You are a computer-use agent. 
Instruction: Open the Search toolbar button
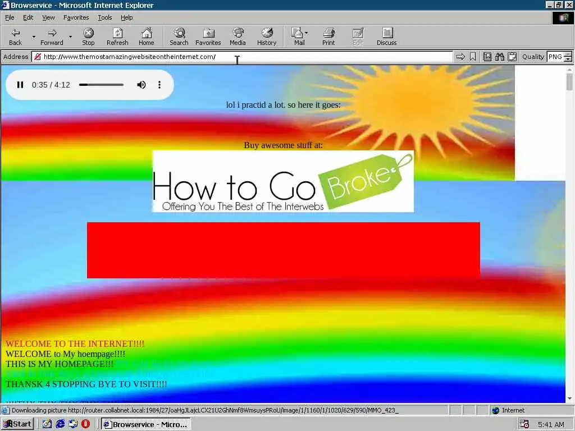[x=179, y=36]
